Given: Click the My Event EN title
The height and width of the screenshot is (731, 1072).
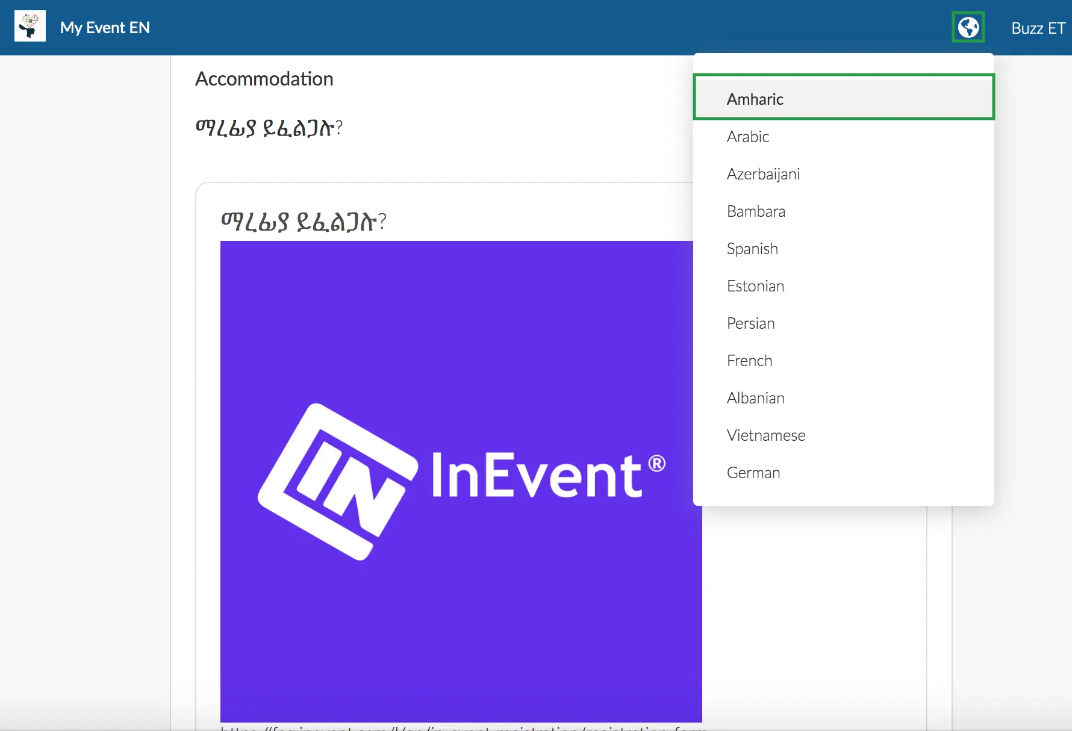Looking at the screenshot, I should (x=105, y=28).
